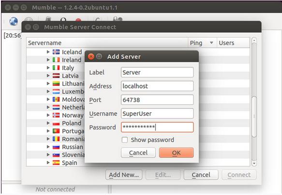Click Add New... button

[x=124, y=175]
